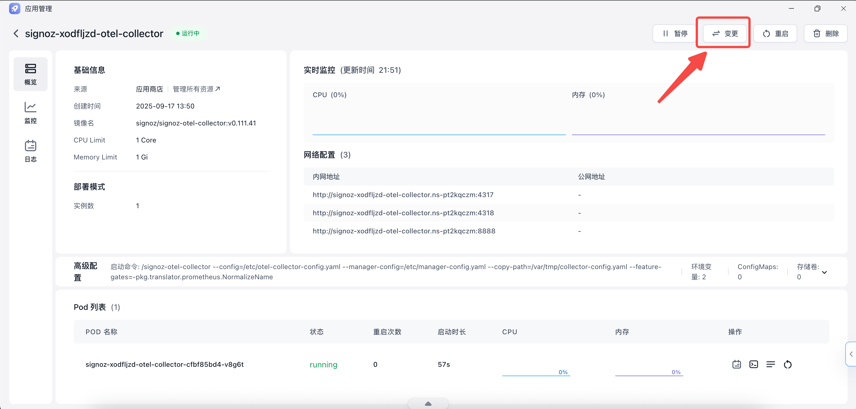Screen dimensions: 856x409
Task: Click internal address ending with 4317
Action: click(x=403, y=195)
